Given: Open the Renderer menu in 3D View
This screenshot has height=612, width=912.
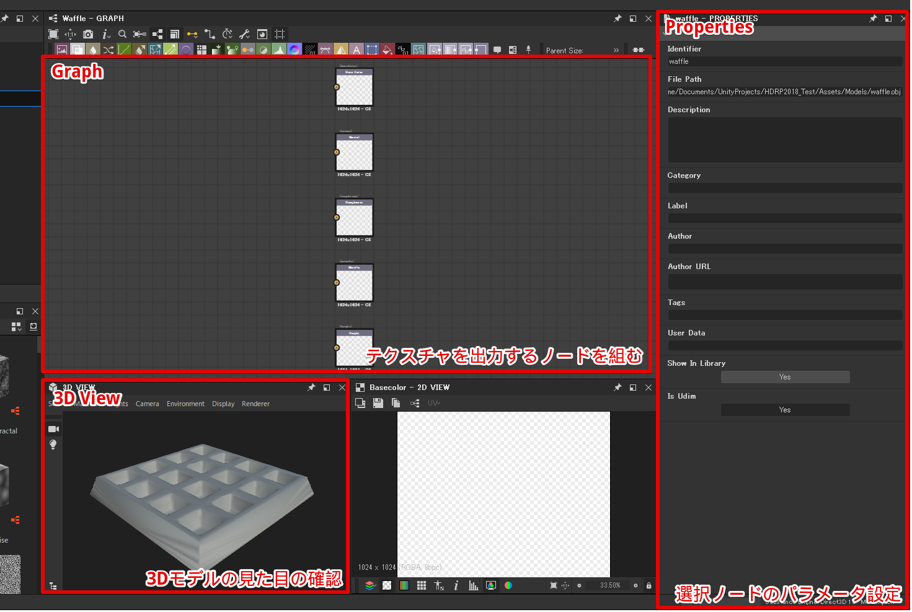Looking at the screenshot, I should click(x=255, y=404).
